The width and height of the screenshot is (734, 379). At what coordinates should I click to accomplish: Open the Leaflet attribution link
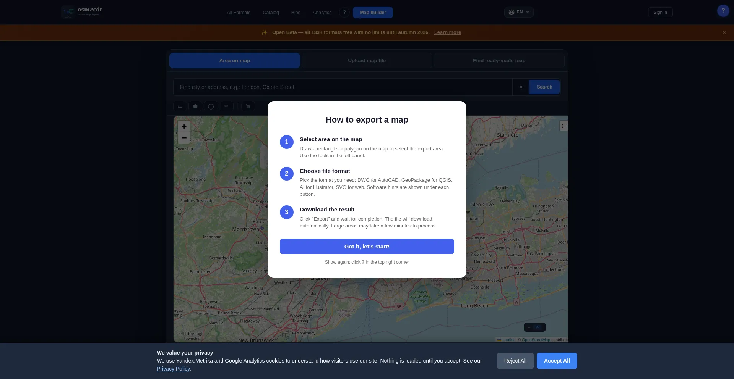click(x=506, y=340)
